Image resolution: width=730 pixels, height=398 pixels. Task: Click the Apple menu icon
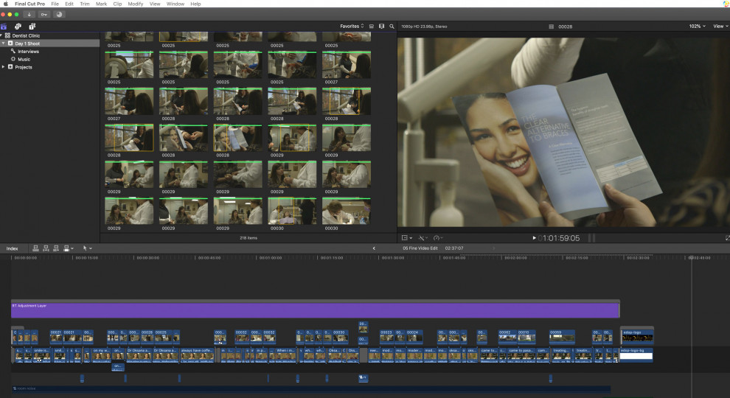[x=6, y=4]
